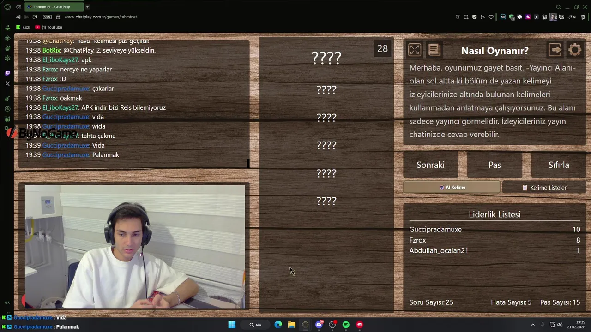Open Spotify from taskbar
This screenshot has height=332, width=591.
coord(346,325)
